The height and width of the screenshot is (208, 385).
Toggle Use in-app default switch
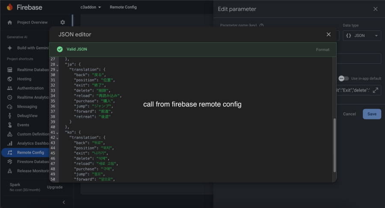(x=344, y=79)
